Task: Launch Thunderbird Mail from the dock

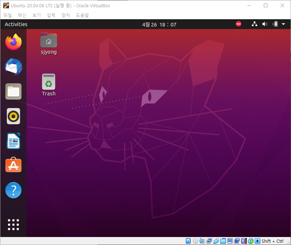Action: tap(13, 67)
